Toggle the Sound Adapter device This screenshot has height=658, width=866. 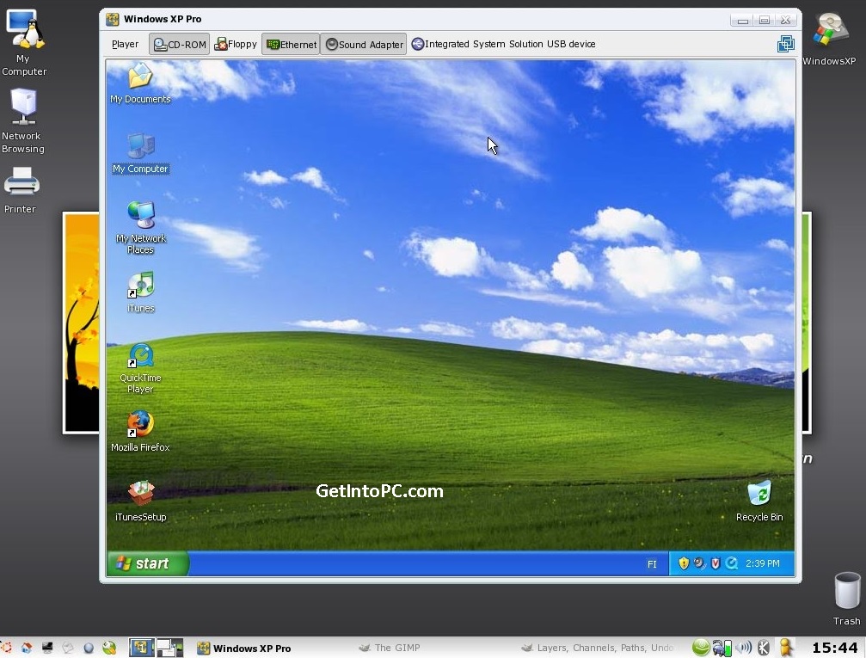coord(364,44)
